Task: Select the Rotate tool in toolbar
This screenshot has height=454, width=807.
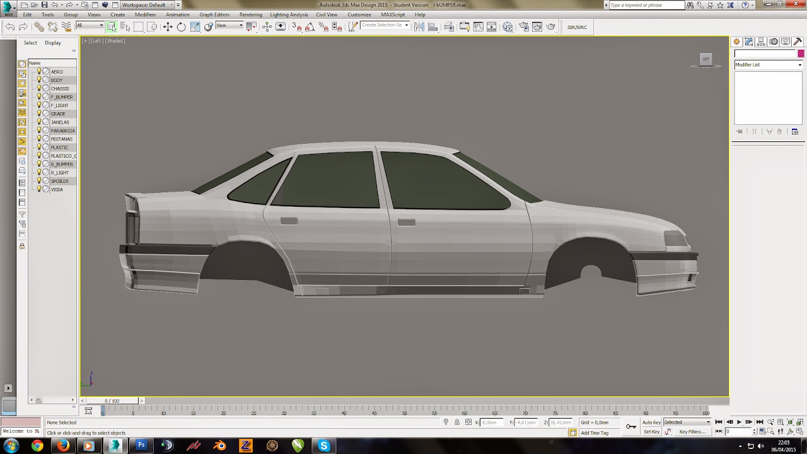Action: point(181,26)
